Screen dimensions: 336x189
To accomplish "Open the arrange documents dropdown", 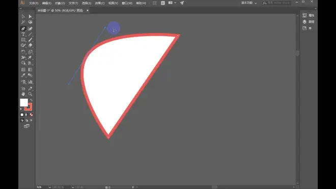I will [172, 3].
